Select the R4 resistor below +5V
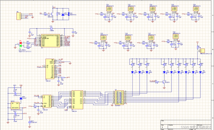The height and width of the screenshot is (130, 214). tap(197, 47)
